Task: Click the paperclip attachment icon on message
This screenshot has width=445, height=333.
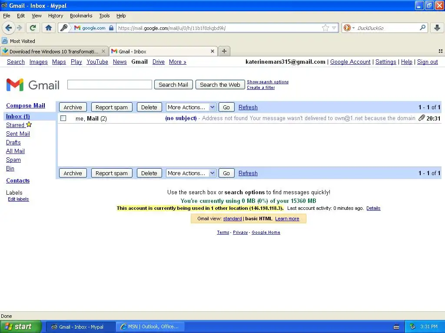Action: click(422, 118)
